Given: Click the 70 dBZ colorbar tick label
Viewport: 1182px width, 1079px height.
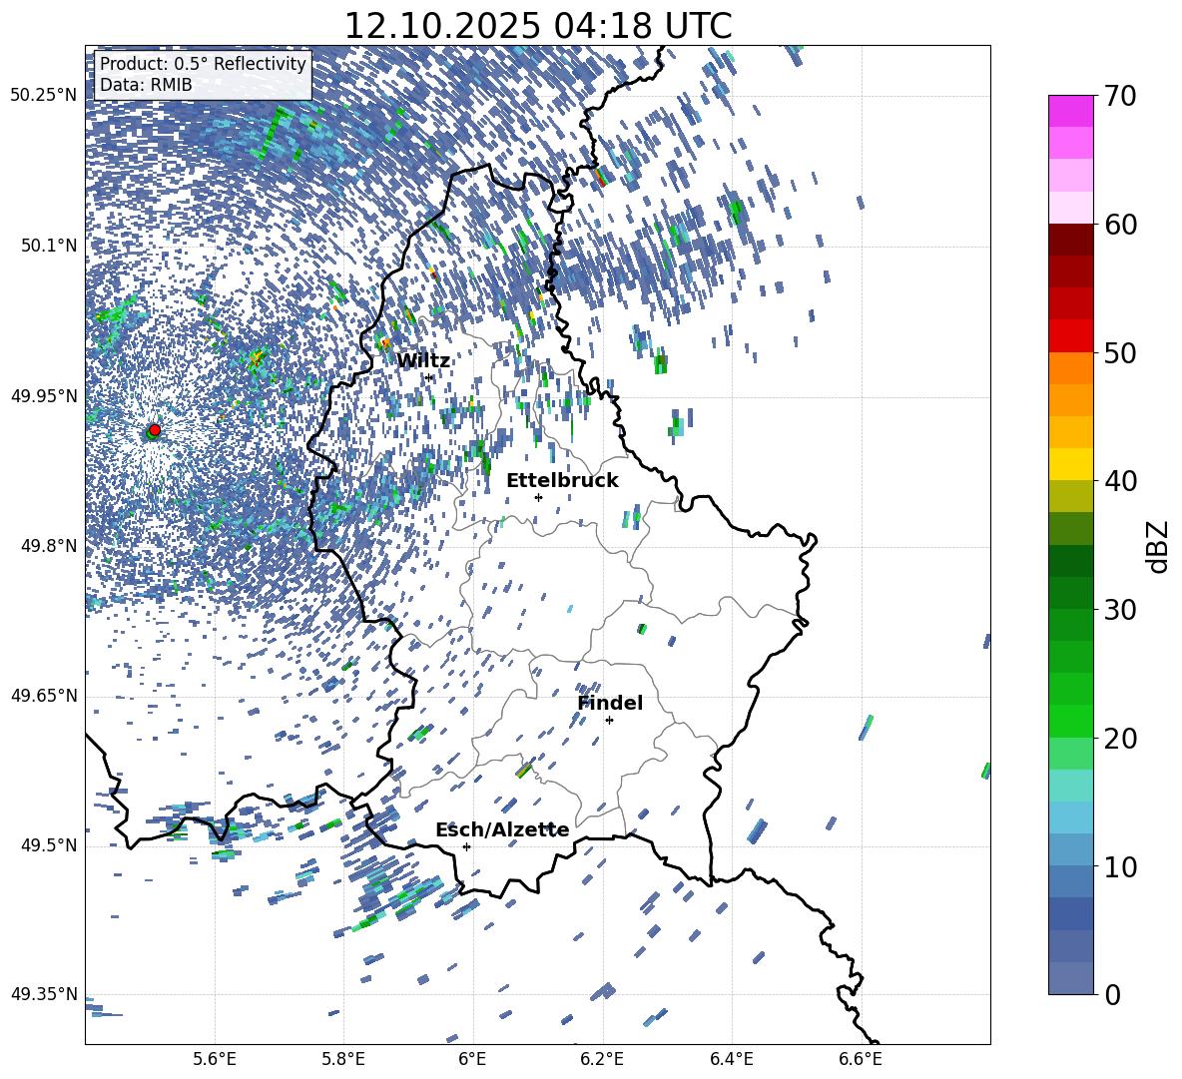Looking at the screenshot, I should tap(1120, 96).
